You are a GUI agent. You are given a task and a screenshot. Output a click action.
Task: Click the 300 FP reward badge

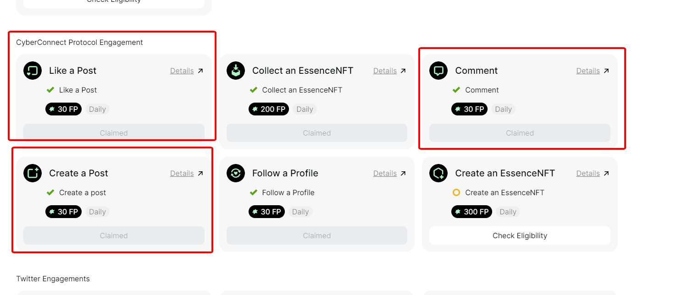click(472, 212)
